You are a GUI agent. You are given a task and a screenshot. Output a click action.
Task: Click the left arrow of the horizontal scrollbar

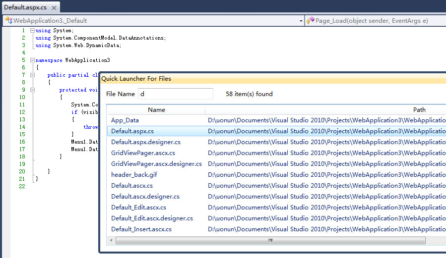pos(111,240)
